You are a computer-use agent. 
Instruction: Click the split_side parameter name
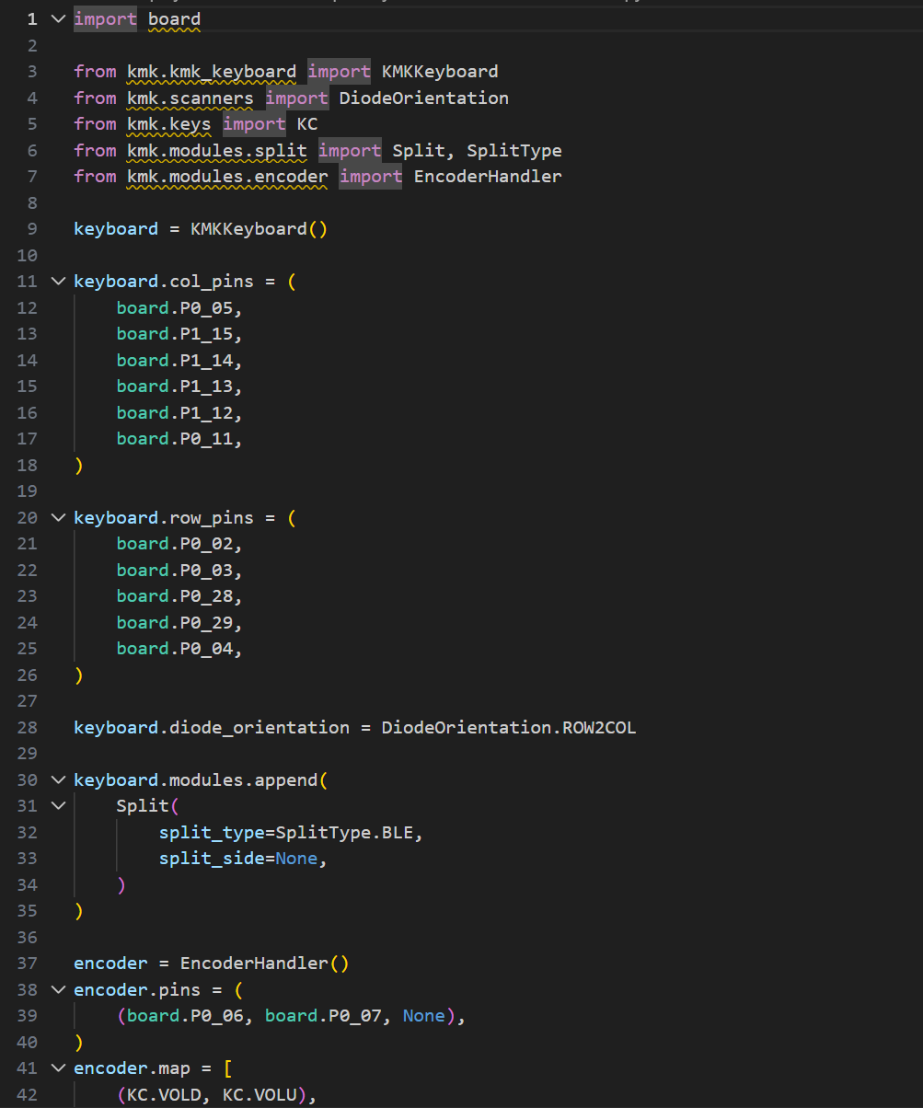click(212, 859)
